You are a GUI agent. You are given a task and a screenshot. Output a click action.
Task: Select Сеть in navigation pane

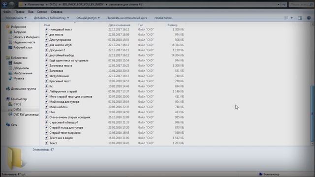[12, 125]
